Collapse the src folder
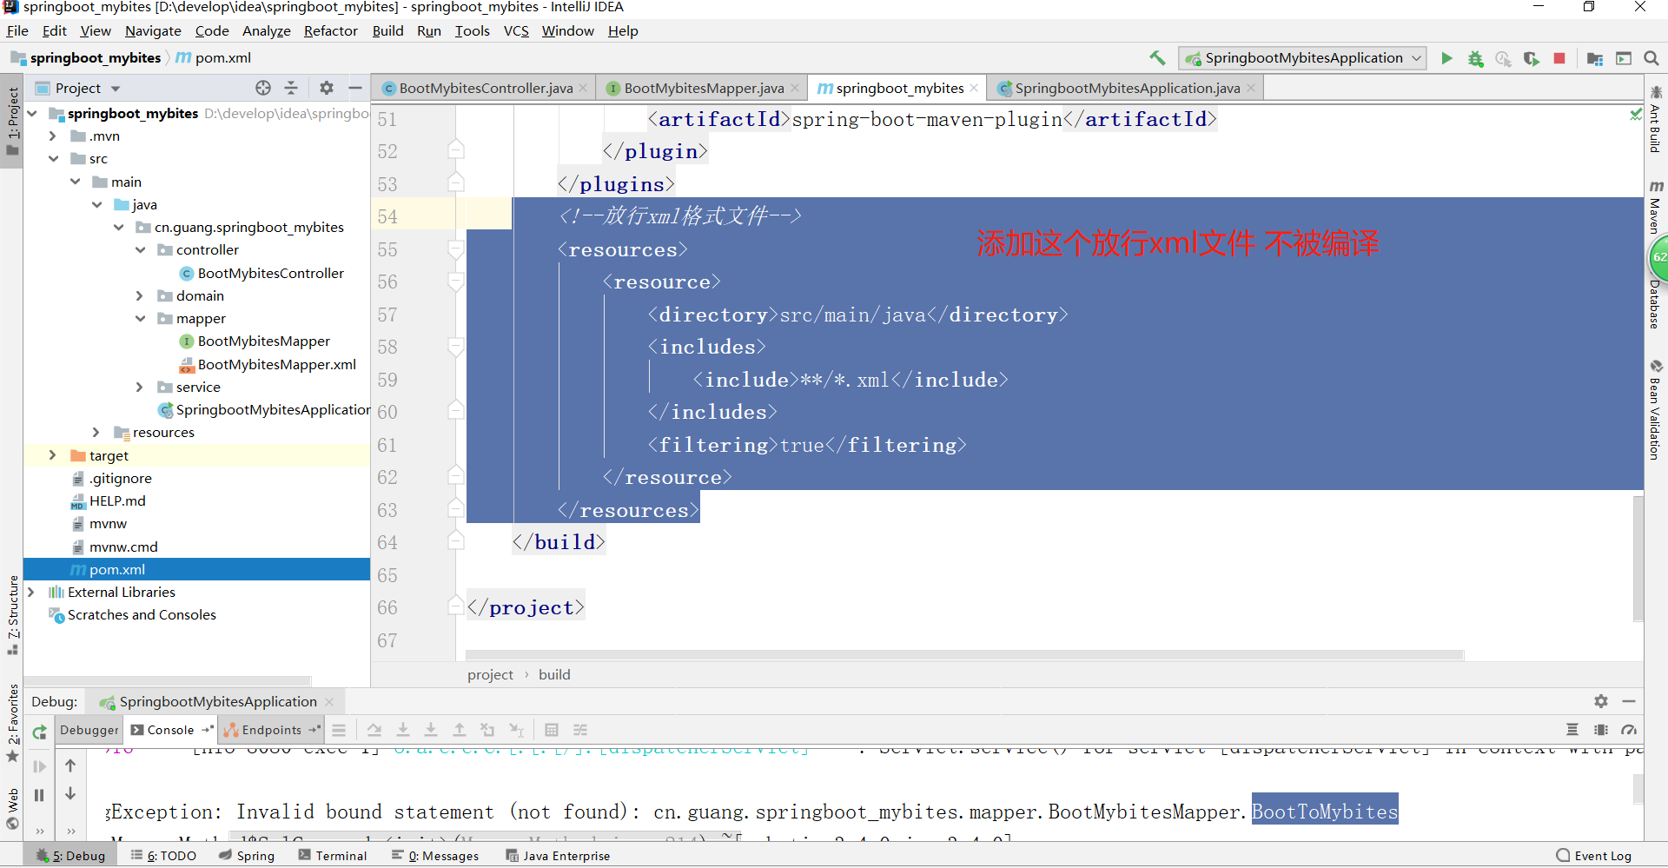 coord(53,159)
